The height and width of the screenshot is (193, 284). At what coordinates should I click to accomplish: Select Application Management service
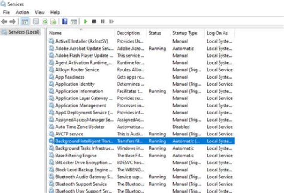click(x=142, y=105)
